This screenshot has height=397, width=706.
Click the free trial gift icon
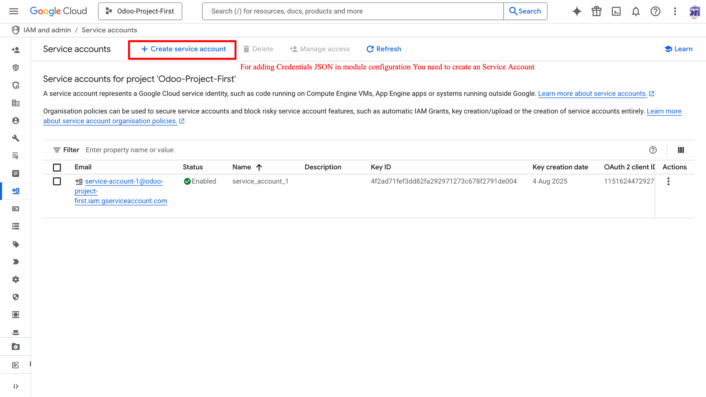[596, 11]
